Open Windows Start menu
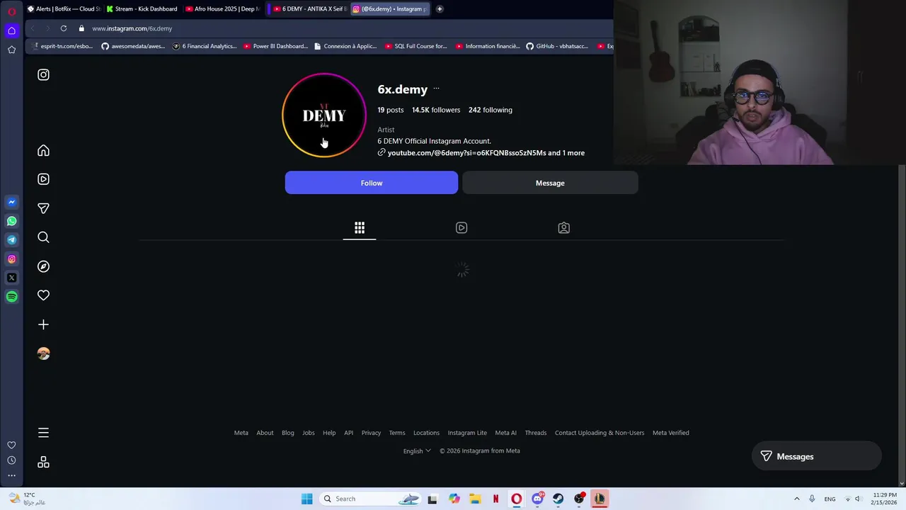The image size is (906, 510). 306,499
